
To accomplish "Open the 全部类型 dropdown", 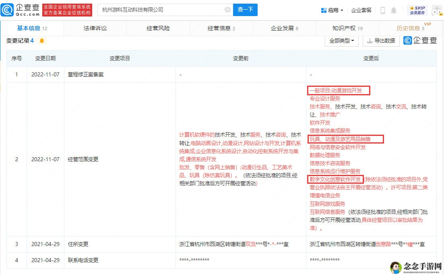I will tap(342, 41).
